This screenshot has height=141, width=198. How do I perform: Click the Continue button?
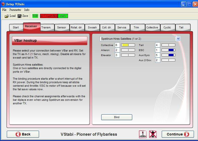tap(178, 134)
